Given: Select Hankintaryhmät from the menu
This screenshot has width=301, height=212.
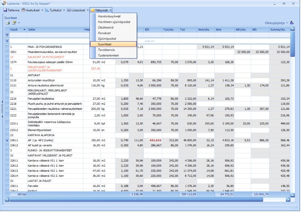Looking at the screenshot, I should coord(109,16).
